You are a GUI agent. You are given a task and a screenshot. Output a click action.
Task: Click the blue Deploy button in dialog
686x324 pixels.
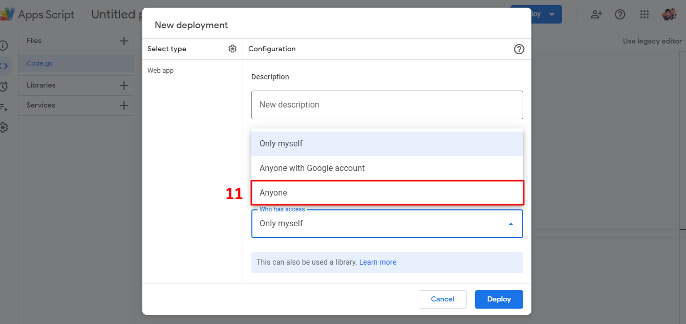(499, 299)
